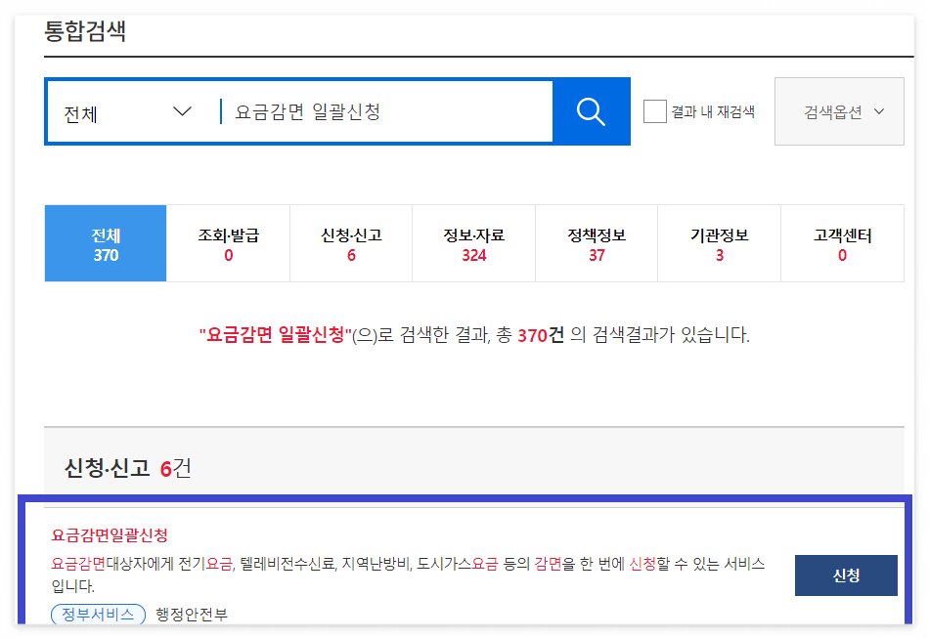This screenshot has width=929, height=639.
Task: Open the 신청·신고 tab
Action: pos(351,242)
